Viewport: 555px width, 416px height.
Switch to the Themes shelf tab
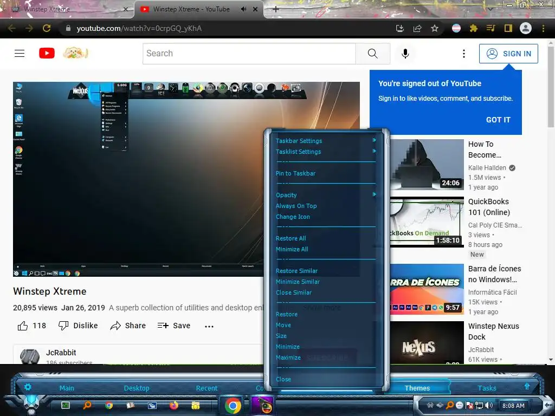tap(417, 388)
